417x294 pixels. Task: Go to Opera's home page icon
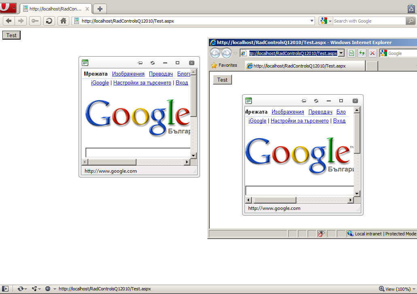pyautogui.click(x=63, y=21)
